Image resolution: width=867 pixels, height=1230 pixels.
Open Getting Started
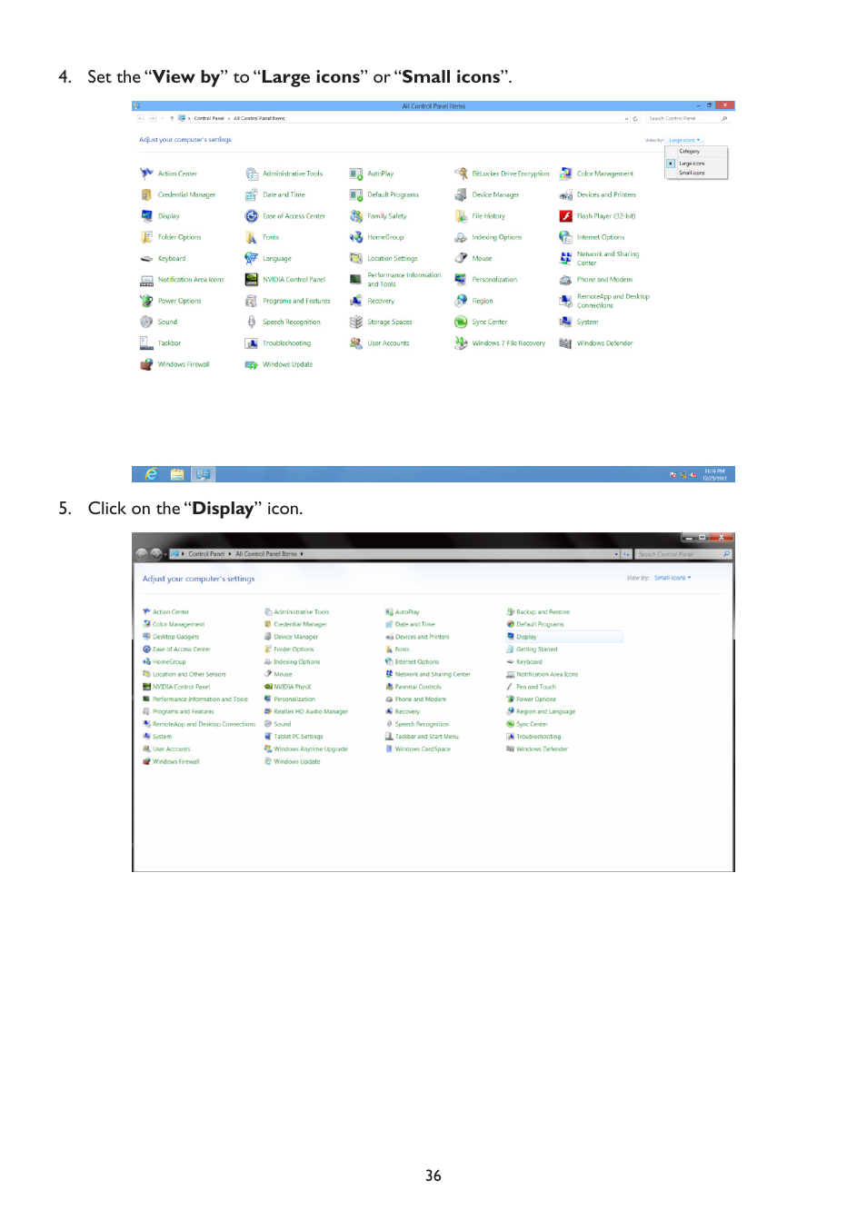[x=532, y=650]
